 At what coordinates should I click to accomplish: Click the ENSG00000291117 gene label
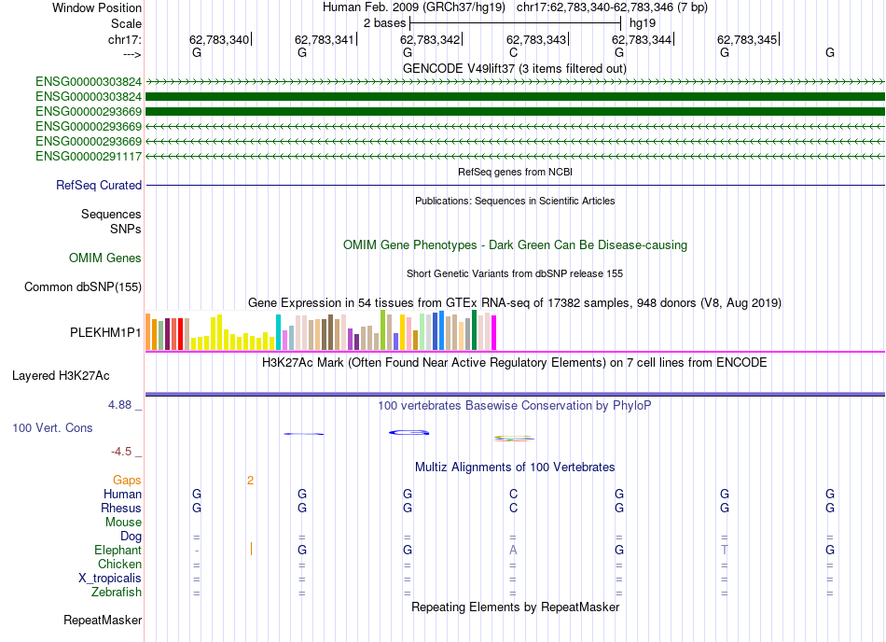[89, 156]
